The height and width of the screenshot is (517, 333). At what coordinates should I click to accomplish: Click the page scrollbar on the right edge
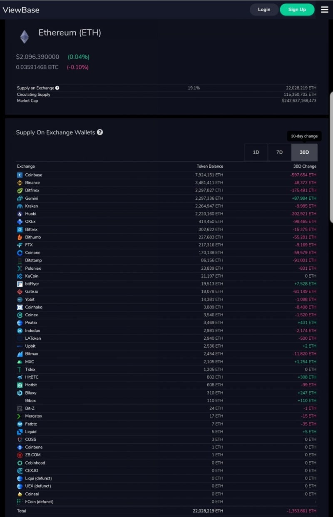(x=331, y=125)
